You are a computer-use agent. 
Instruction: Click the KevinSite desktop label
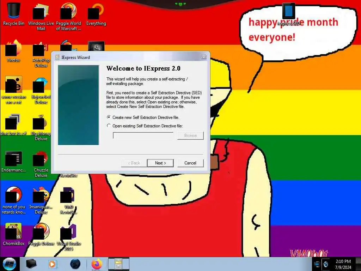click(69, 176)
